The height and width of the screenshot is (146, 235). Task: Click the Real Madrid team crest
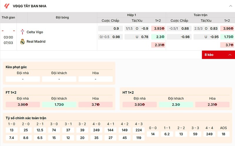[22, 42]
